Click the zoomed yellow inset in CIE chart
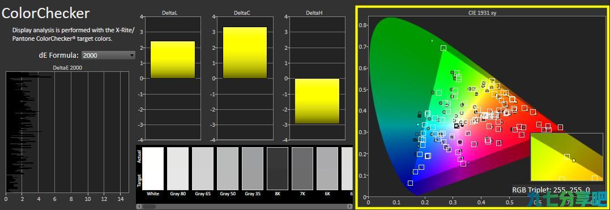Screen dimensions: 610x210 566,157
